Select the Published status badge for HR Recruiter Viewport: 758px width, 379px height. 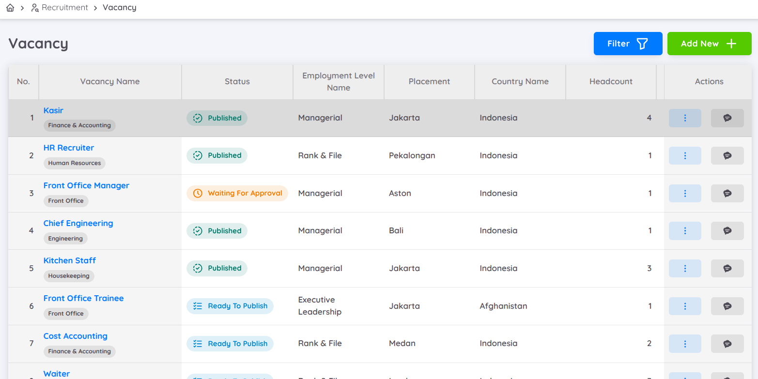pos(217,155)
